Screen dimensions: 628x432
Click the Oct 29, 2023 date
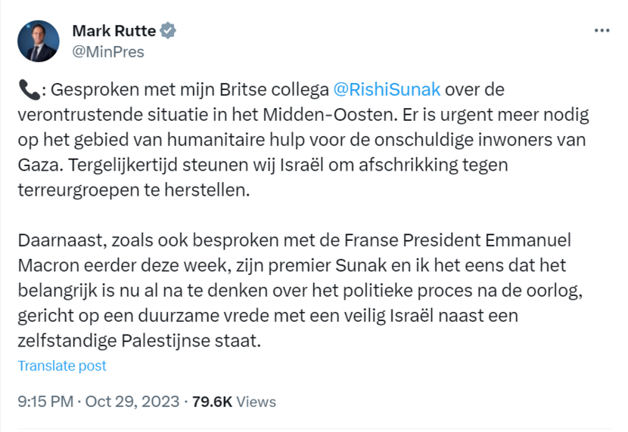tap(132, 401)
